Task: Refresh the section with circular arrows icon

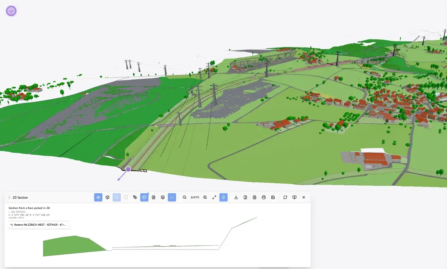Action: click(x=285, y=197)
